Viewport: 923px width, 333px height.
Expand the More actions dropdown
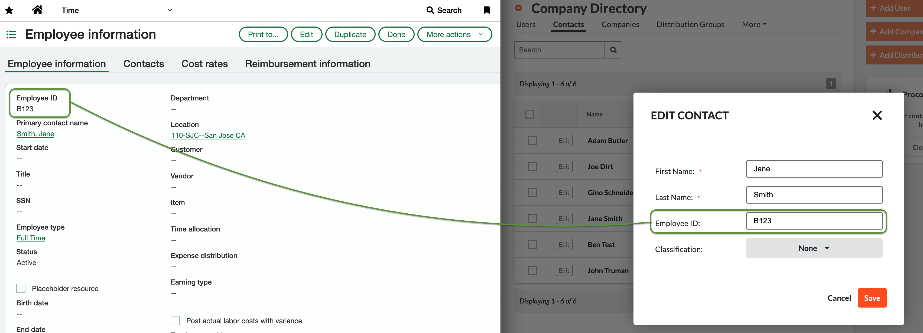(x=454, y=34)
